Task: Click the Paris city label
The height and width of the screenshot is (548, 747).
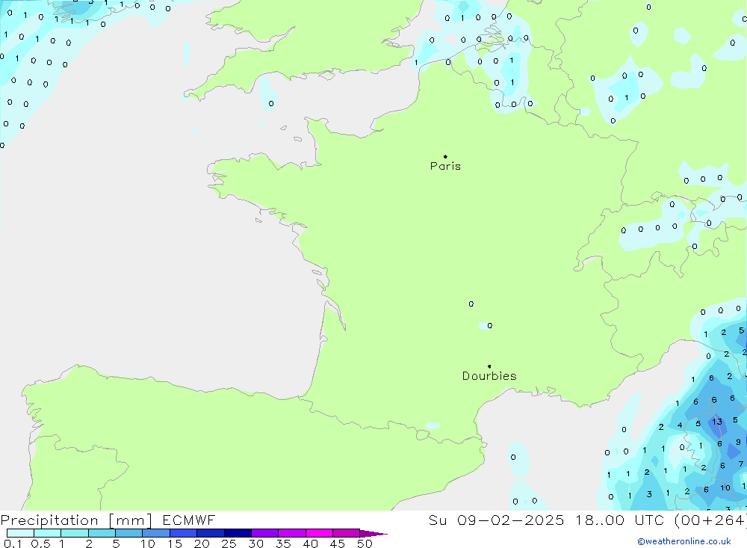Action: coord(445,166)
